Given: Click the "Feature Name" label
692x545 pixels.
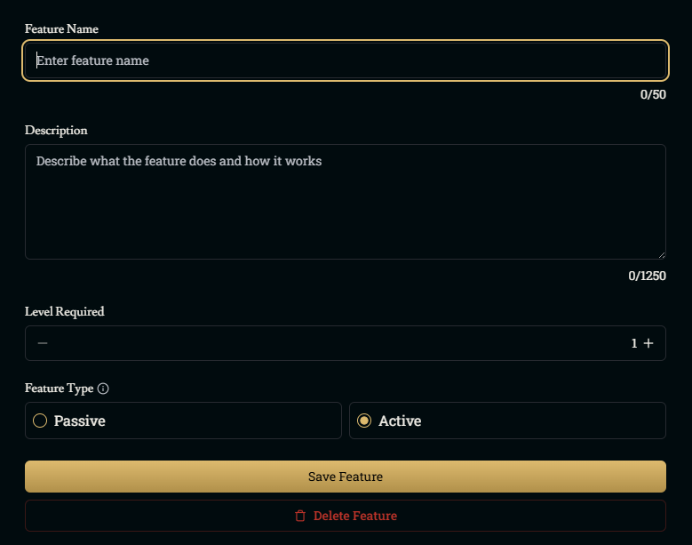Looking at the screenshot, I should pos(61,29).
